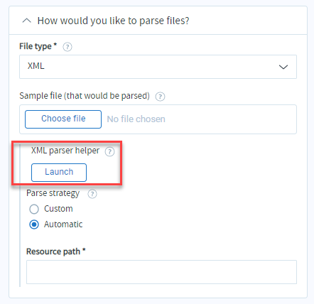314x304 pixels.
Task: Show help for Sample file field
Action: 160,97
